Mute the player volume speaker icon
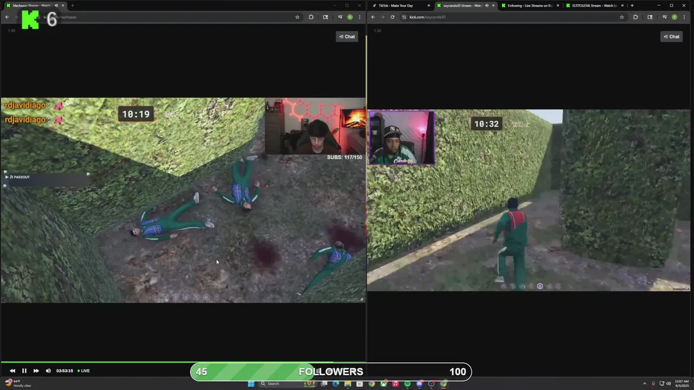This screenshot has height=390, width=694. (48, 371)
